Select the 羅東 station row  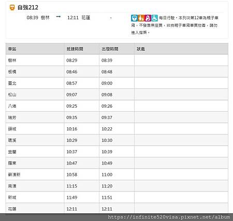(117, 163)
